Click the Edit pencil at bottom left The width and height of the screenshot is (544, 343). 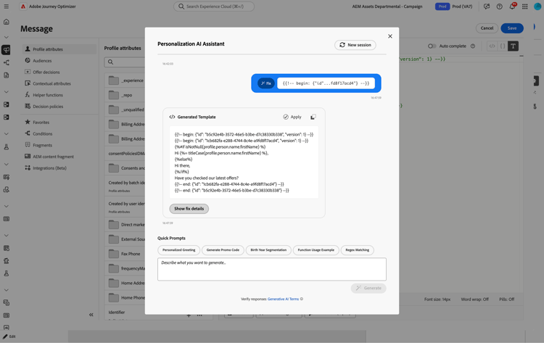click(x=9, y=336)
